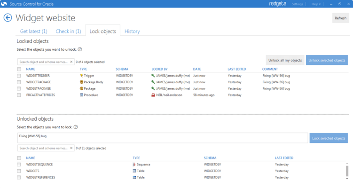The image size is (353, 188).
Task: Tick the WIDGETS checkbox
Action: click(x=19, y=171)
